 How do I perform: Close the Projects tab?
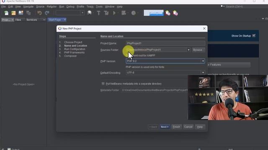point(12,20)
